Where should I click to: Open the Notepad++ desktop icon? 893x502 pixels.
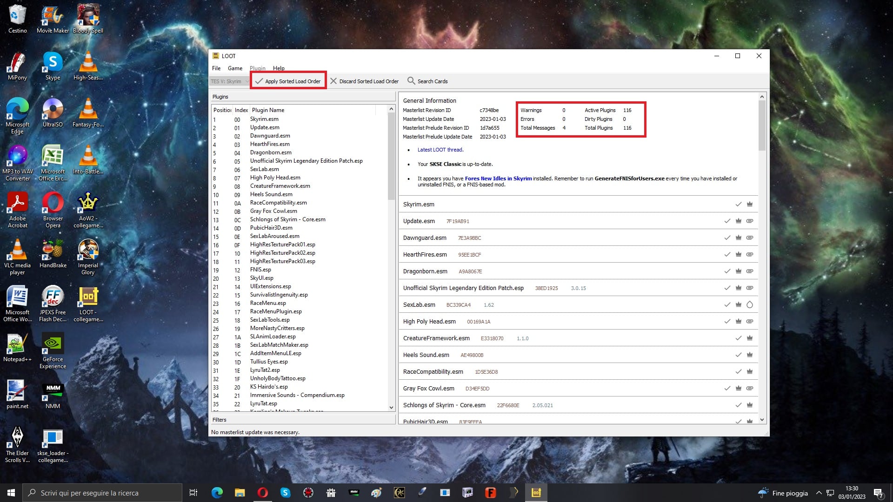click(x=17, y=348)
